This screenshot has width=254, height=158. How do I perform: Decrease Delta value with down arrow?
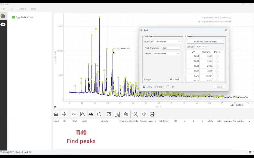point(206,47)
